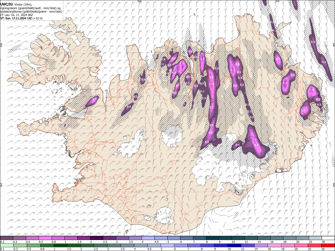Pick lower-row legend swatch starting at 14
The height and width of the screenshot is (251, 335).
(261, 246)
